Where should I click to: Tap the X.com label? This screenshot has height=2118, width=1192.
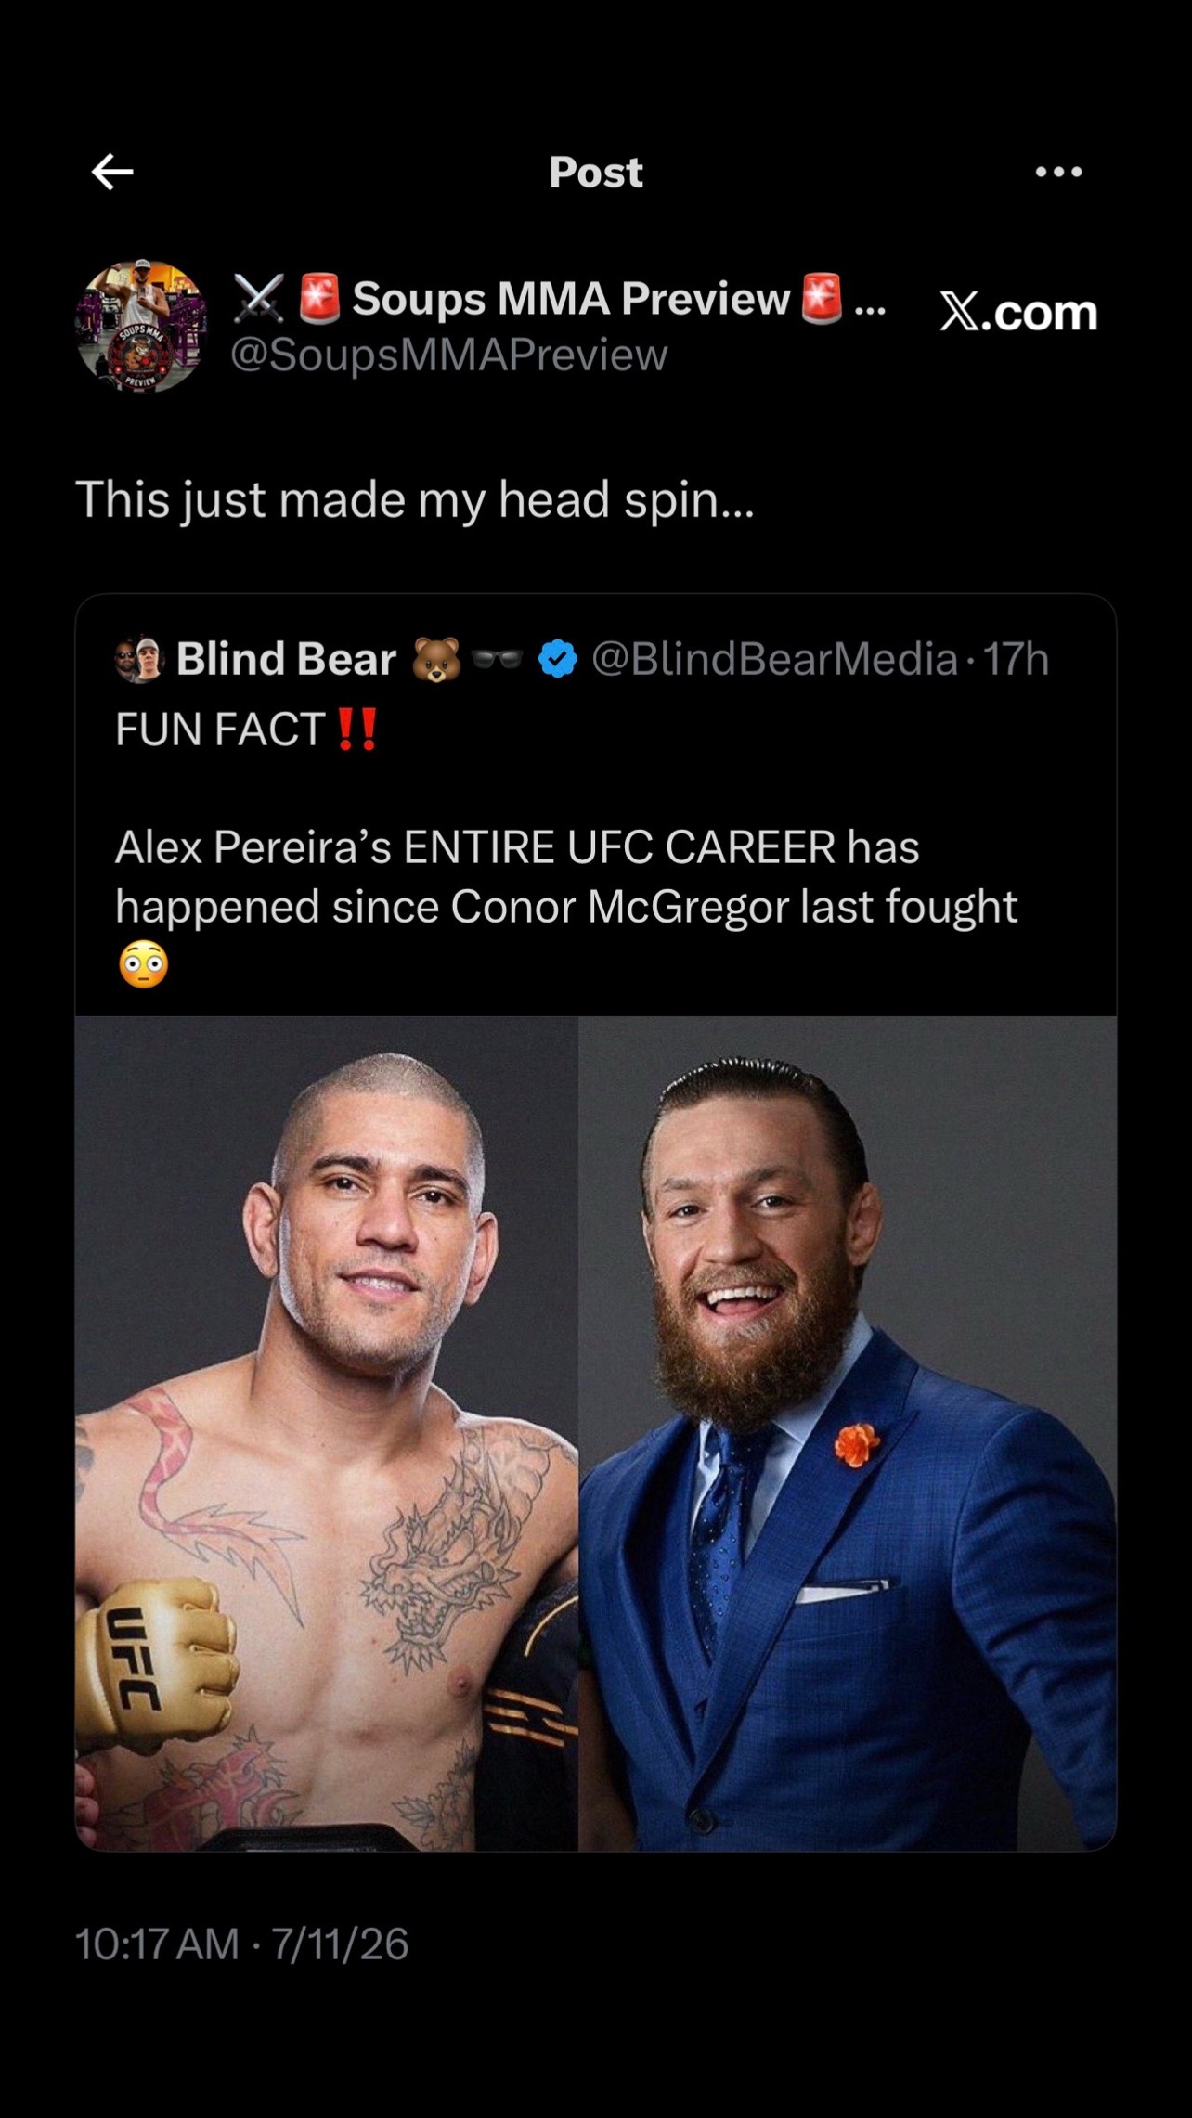(x=1018, y=312)
